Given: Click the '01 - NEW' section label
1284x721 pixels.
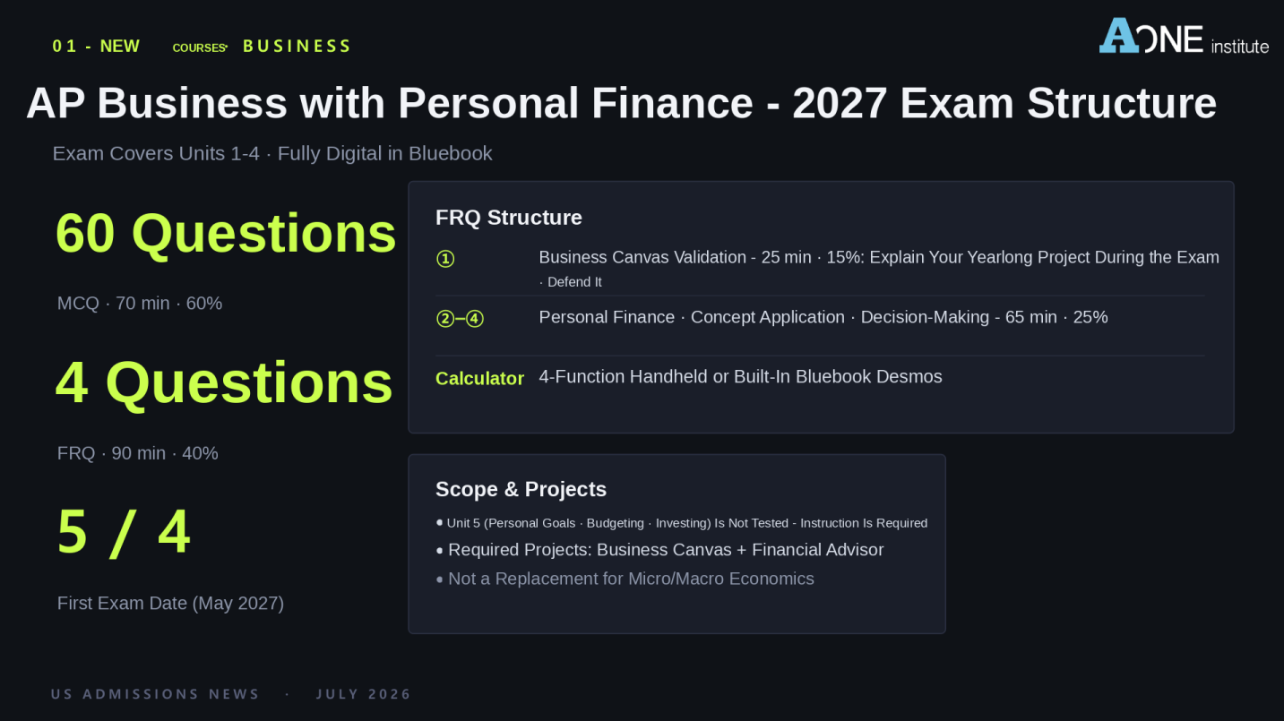Looking at the screenshot, I should click(x=96, y=47).
